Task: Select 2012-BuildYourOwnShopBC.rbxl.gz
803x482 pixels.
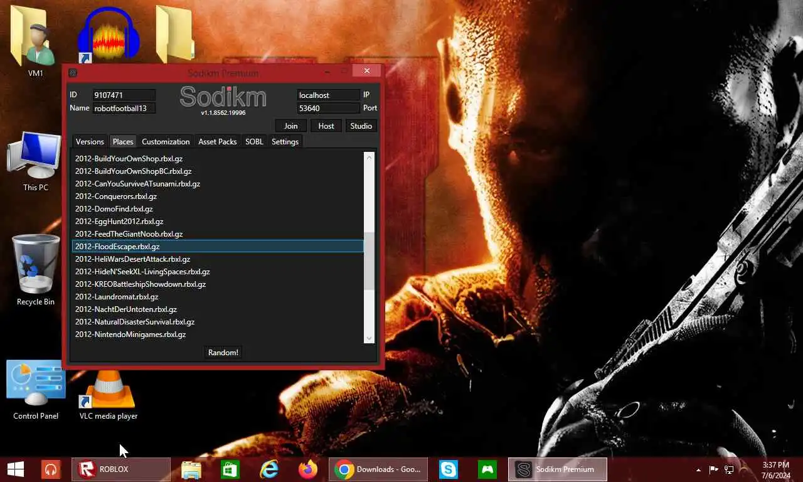Action: tap(218, 171)
